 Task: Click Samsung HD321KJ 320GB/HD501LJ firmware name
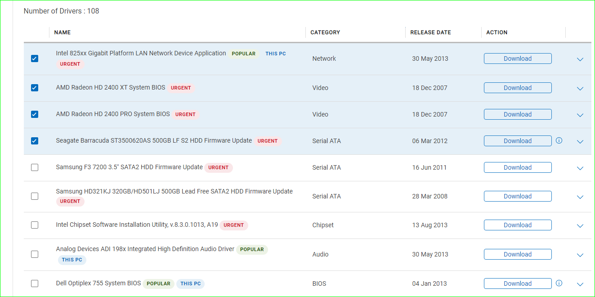tap(174, 191)
